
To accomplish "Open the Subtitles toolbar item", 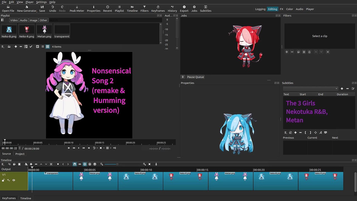I will 206,9.
